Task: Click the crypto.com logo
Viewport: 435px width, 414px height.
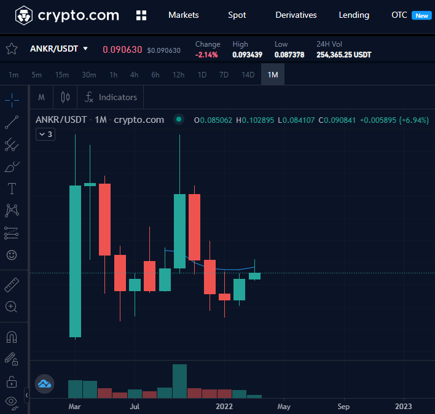Action: tap(67, 15)
